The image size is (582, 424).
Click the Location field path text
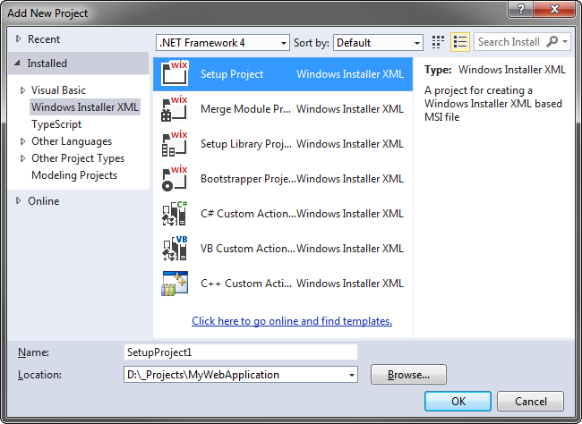coord(202,375)
